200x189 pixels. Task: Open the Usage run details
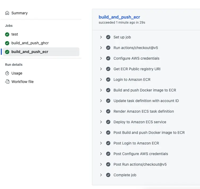click(x=17, y=73)
